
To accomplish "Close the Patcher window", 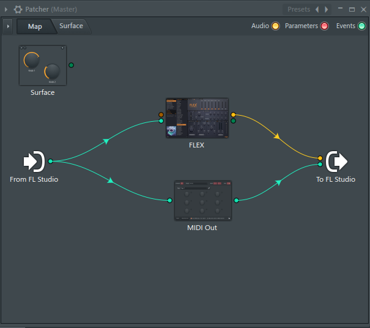I will (363, 9).
